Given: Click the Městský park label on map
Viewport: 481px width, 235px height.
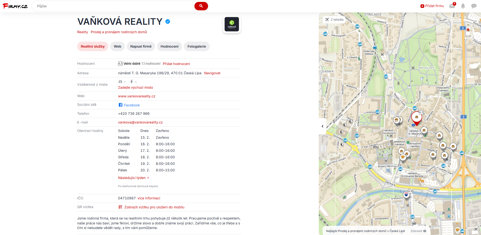Looking at the screenshot, I should tap(426, 68).
